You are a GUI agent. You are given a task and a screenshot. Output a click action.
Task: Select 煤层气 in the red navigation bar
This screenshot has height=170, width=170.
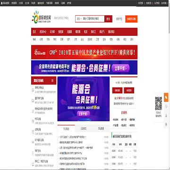pyautogui.click(x=102, y=32)
